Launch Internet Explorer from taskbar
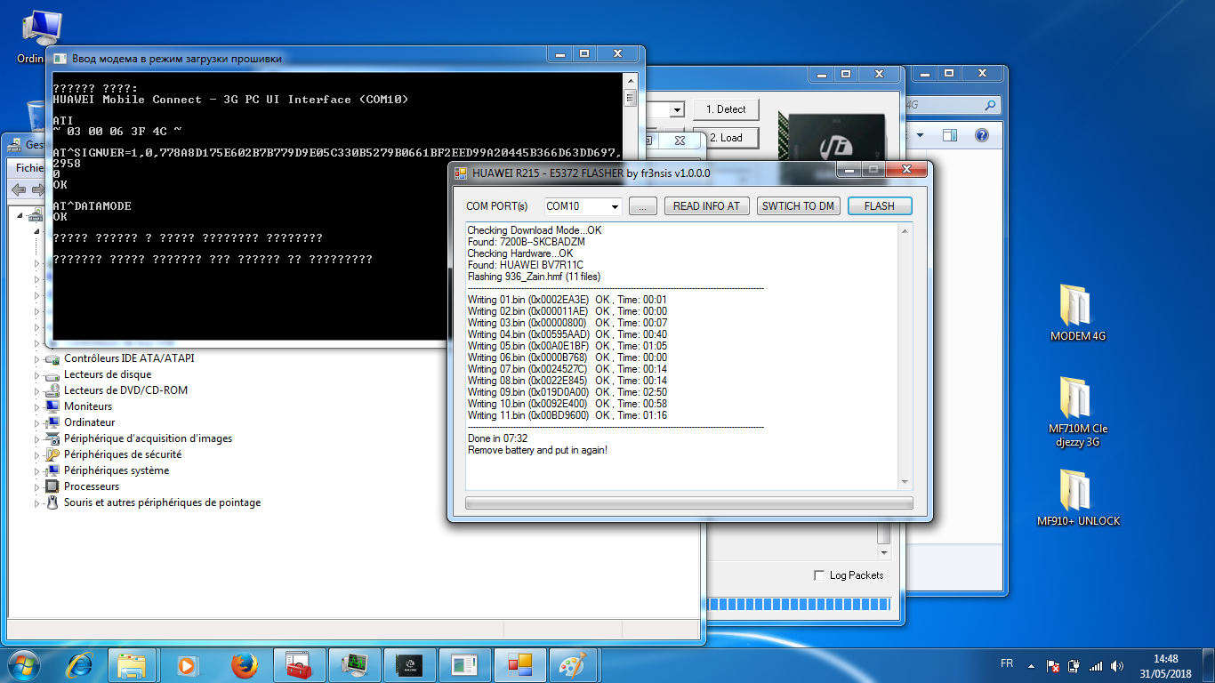Viewport: 1215px width, 683px height. tap(79, 665)
